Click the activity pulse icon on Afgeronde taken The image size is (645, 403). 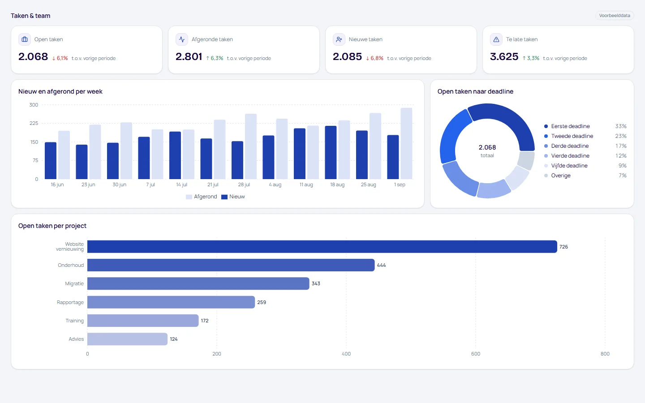click(182, 39)
